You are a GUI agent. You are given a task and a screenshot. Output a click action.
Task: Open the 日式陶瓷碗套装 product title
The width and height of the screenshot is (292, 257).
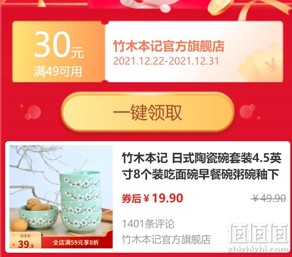201,166
